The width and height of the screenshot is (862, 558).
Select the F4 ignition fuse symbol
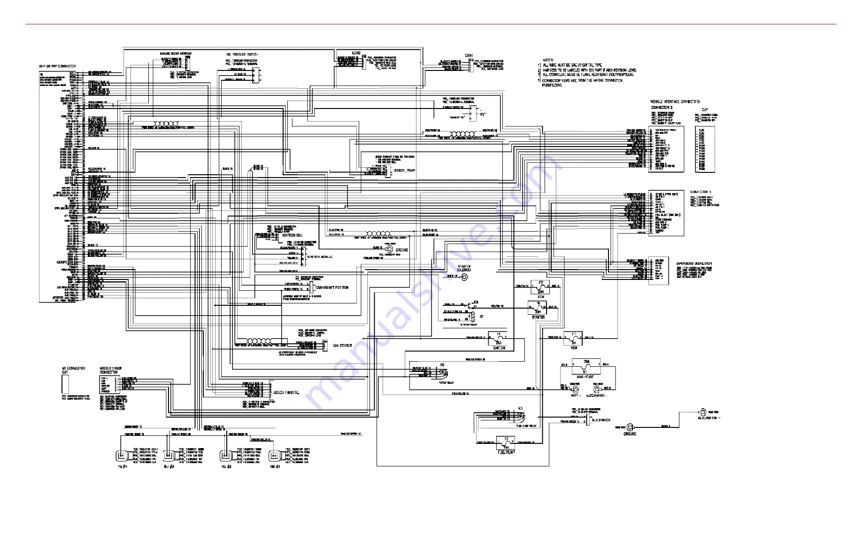coord(498,337)
